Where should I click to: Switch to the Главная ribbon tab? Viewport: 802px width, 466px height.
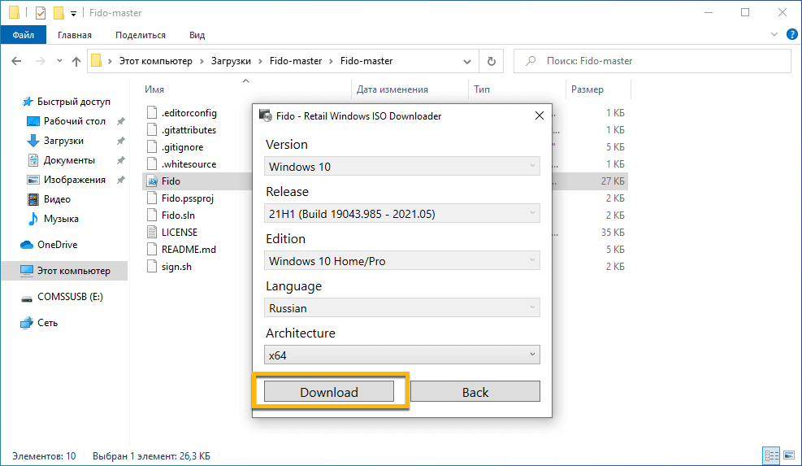[x=75, y=35]
